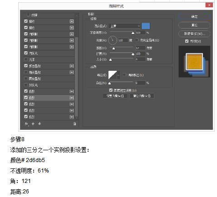
Task: Click into the 距离 distance value field
Action: coord(140,48)
